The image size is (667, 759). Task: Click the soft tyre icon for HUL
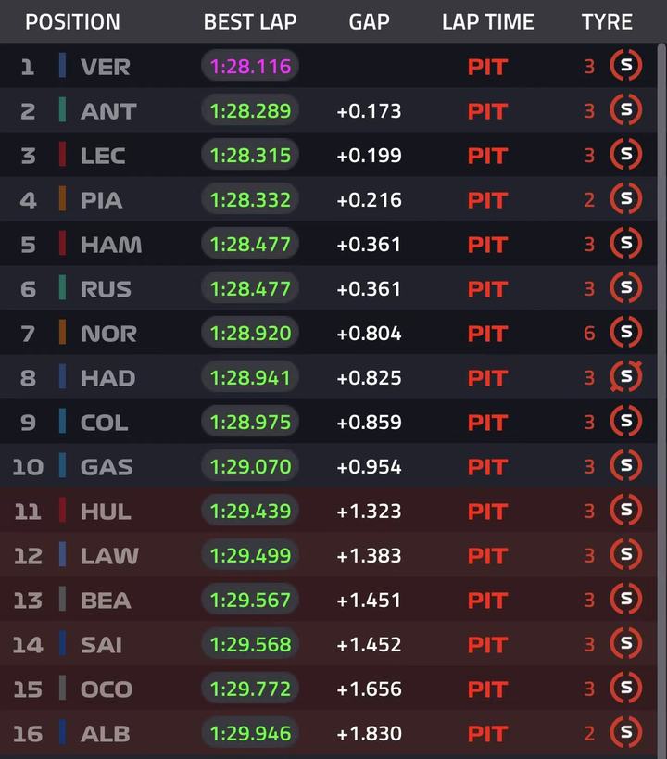tap(626, 511)
